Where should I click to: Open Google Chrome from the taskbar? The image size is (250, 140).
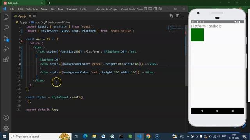pos(148,136)
